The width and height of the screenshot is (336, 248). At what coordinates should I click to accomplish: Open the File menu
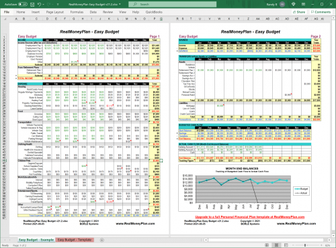click(7, 12)
